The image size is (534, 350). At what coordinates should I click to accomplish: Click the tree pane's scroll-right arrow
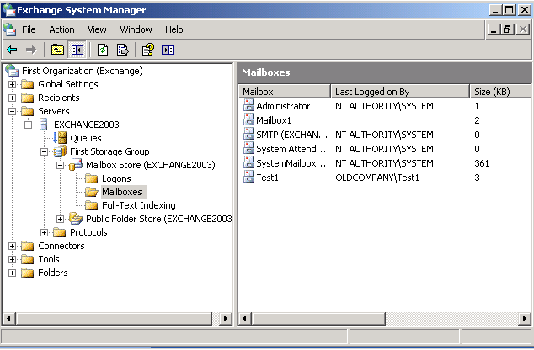pyautogui.click(x=225, y=318)
